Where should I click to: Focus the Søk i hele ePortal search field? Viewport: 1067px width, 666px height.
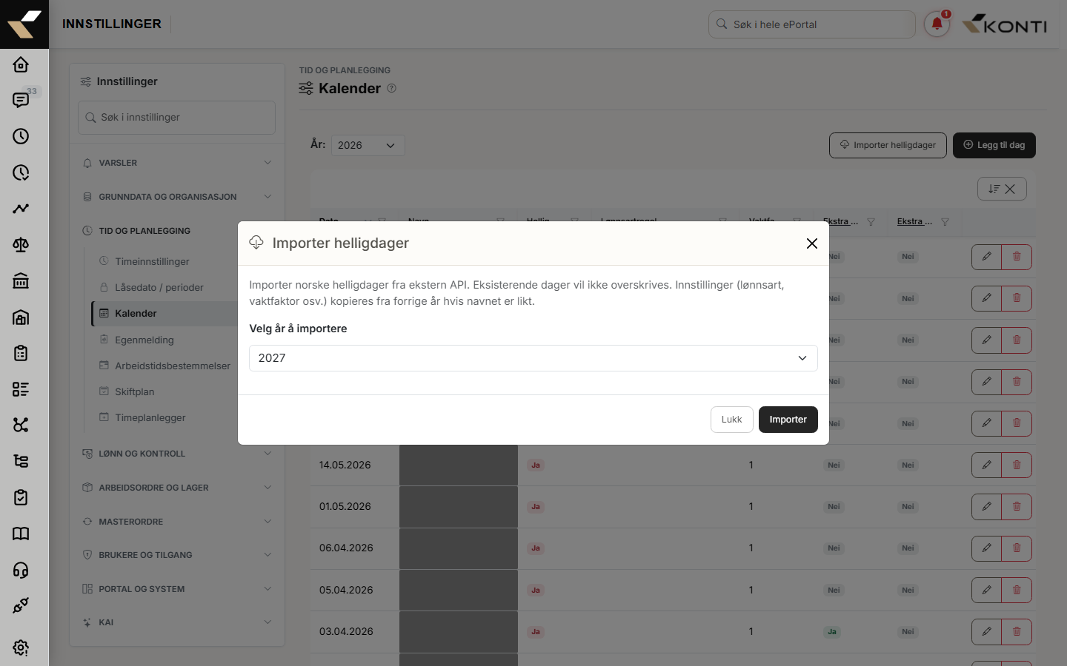[811, 24]
